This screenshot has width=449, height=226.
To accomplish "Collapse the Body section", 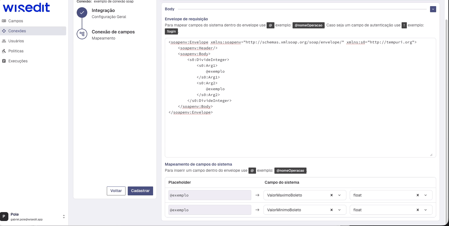I will [x=433, y=9].
